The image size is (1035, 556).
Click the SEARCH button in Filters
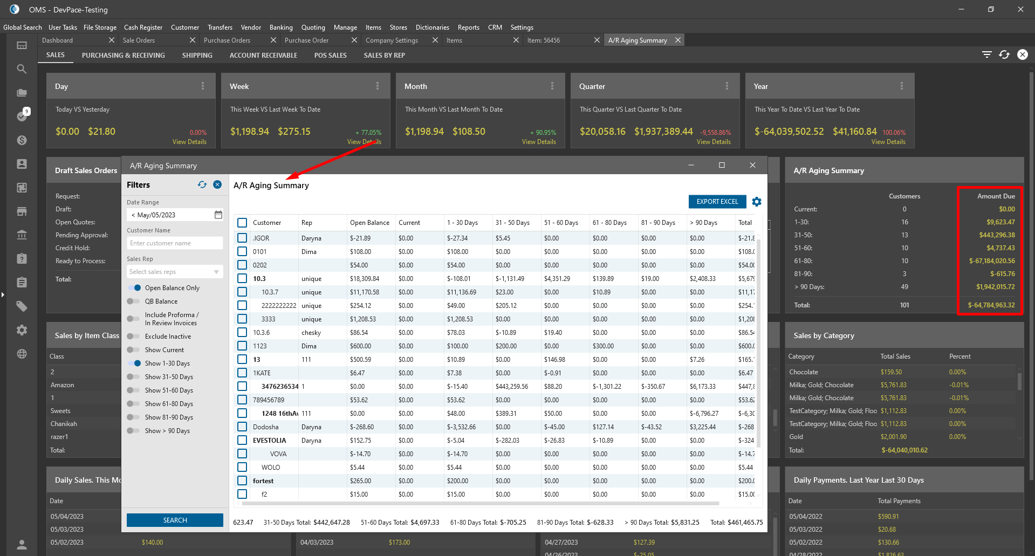point(175,520)
